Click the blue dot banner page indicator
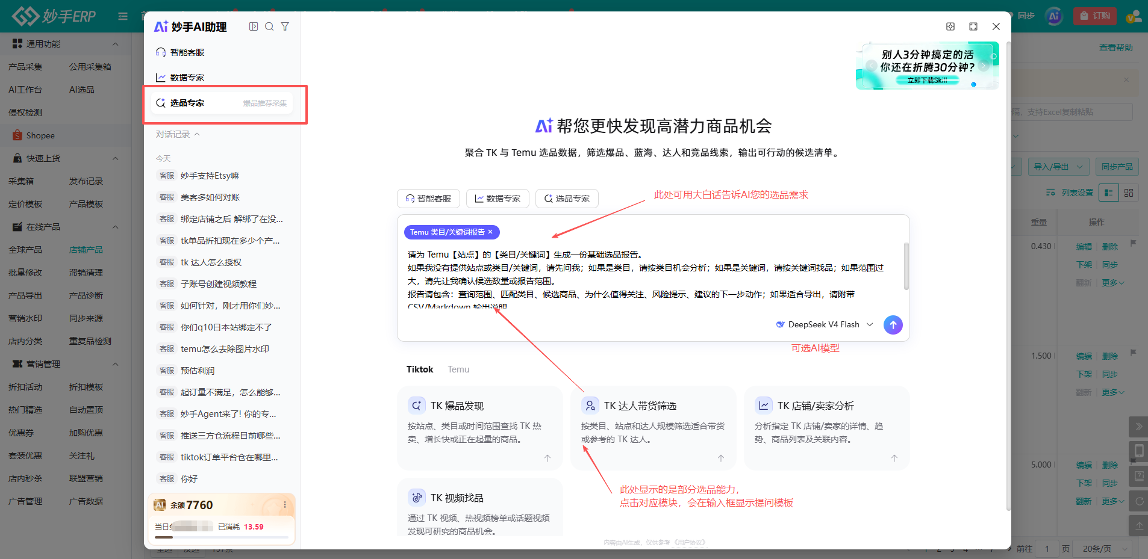This screenshot has width=1148, height=559. pyautogui.click(x=973, y=85)
